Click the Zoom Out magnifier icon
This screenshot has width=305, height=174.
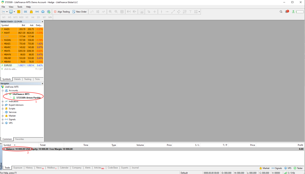tap(116, 12)
